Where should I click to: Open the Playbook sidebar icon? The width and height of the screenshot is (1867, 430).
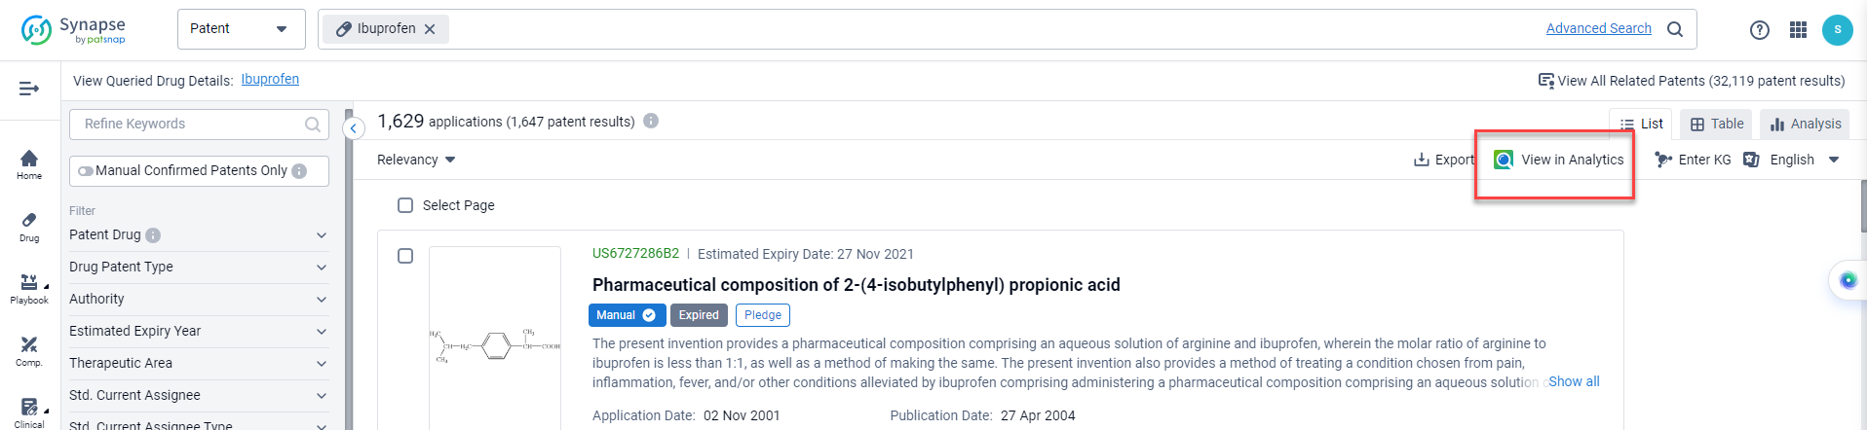pos(29,288)
